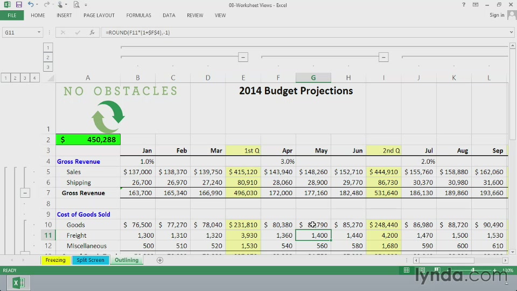Add a new sheet with plus icon
517x291 pixels.
tap(160, 260)
